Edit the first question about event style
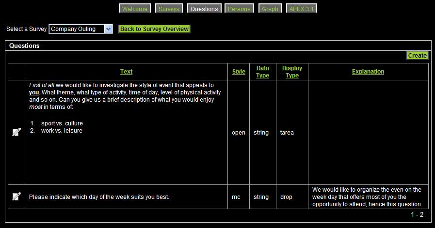Screen dimensions: 435x228 (x=16, y=132)
